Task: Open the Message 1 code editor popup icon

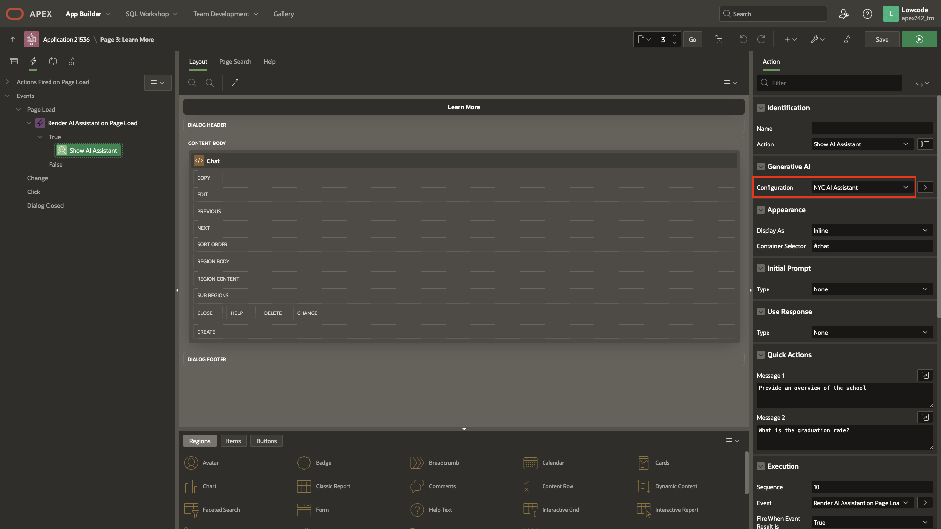Action: tap(925, 375)
